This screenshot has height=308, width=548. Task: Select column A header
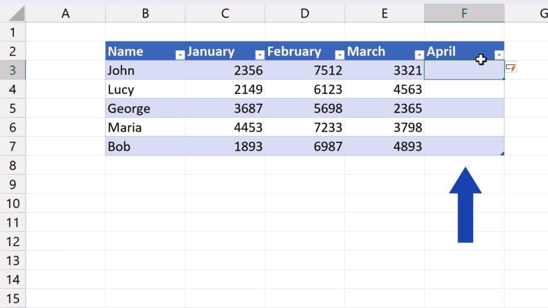click(65, 13)
